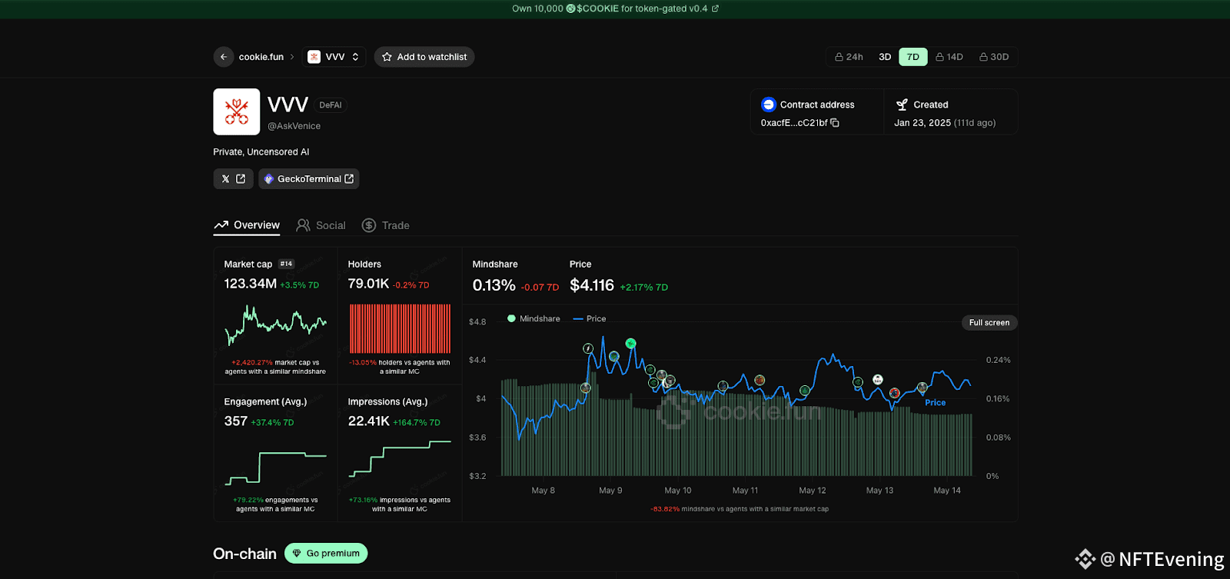Screen dimensions: 1230x579
Task: Click the Jan 23, 2025 created date
Action: [922, 123]
